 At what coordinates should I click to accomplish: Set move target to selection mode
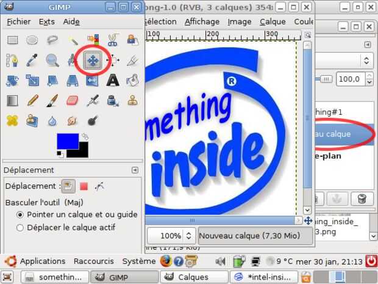click(x=84, y=186)
